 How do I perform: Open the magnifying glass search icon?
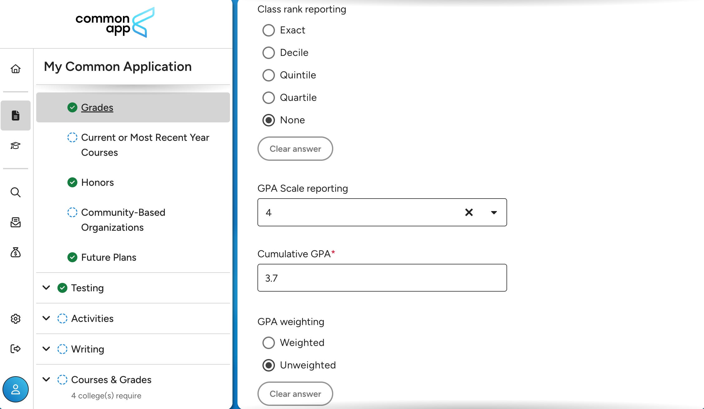point(16,192)
